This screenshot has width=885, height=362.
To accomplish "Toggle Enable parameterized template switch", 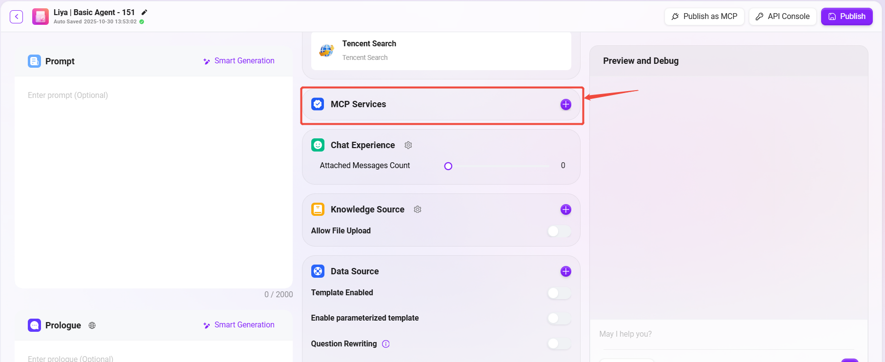I will [559, 318].
